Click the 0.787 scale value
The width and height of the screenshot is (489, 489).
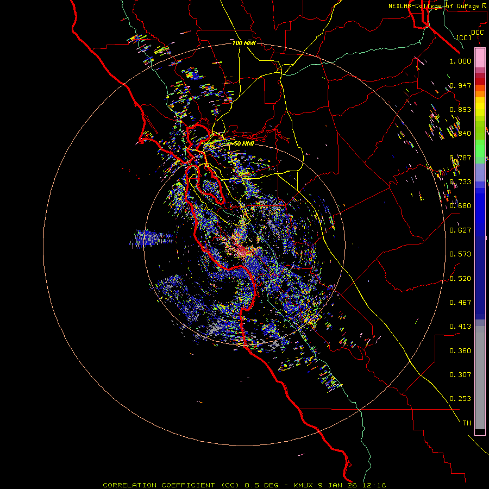[x=460, y=158]
